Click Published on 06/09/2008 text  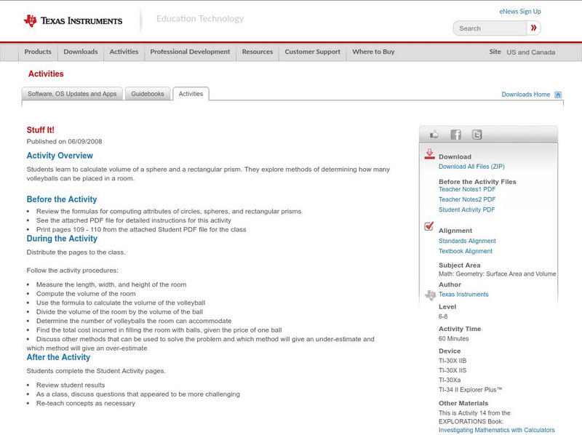click(x=64, y=141)
